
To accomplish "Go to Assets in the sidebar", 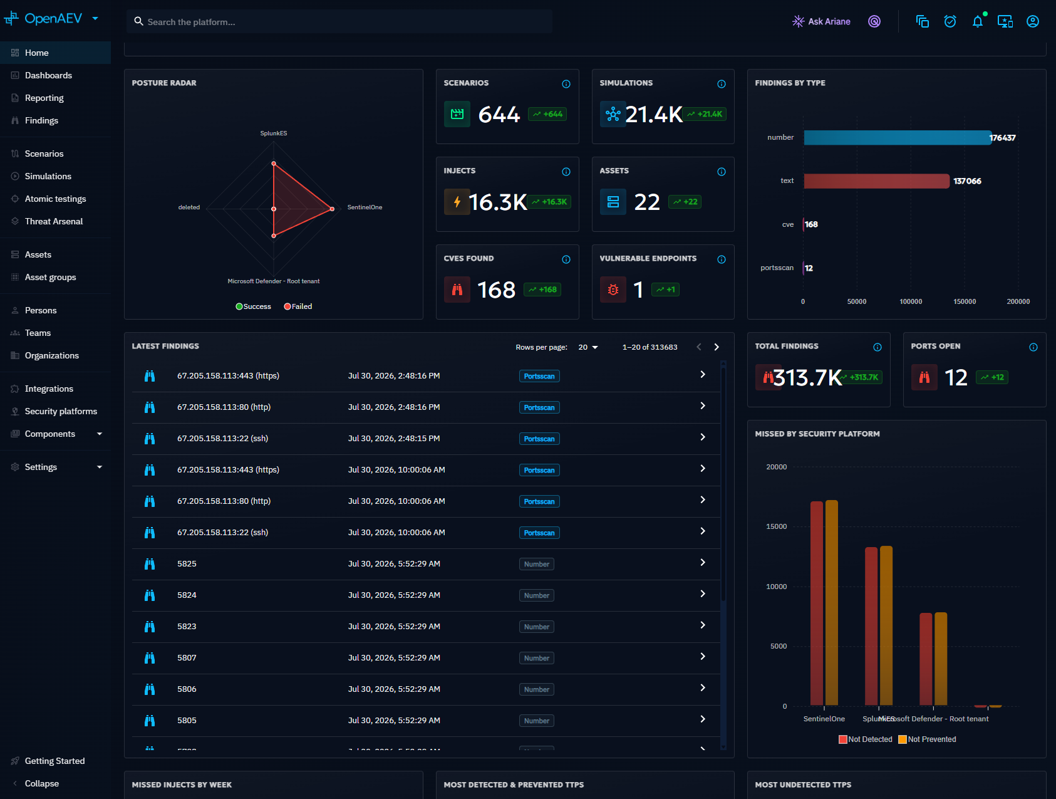I will (x=55, y=254).
